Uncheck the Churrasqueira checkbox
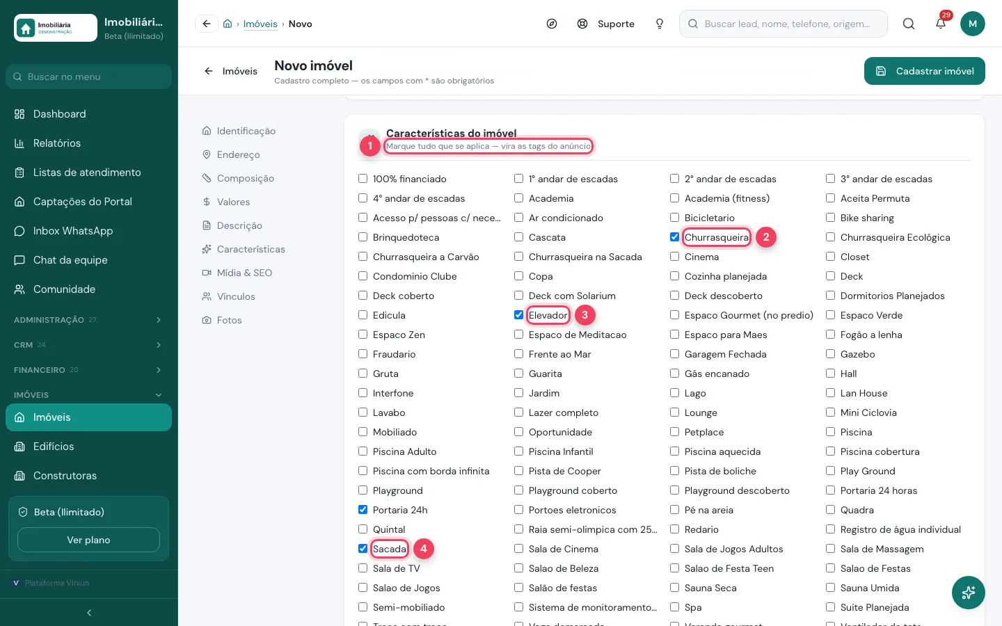Image resolution: width=1002 pixels, height=626 pixels. [674, 237]
